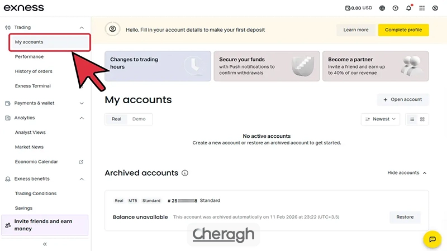The width and height of the screenshot is (447, 251).
Task: Click the Complete profile button
Action: click(x=403, y=30)
